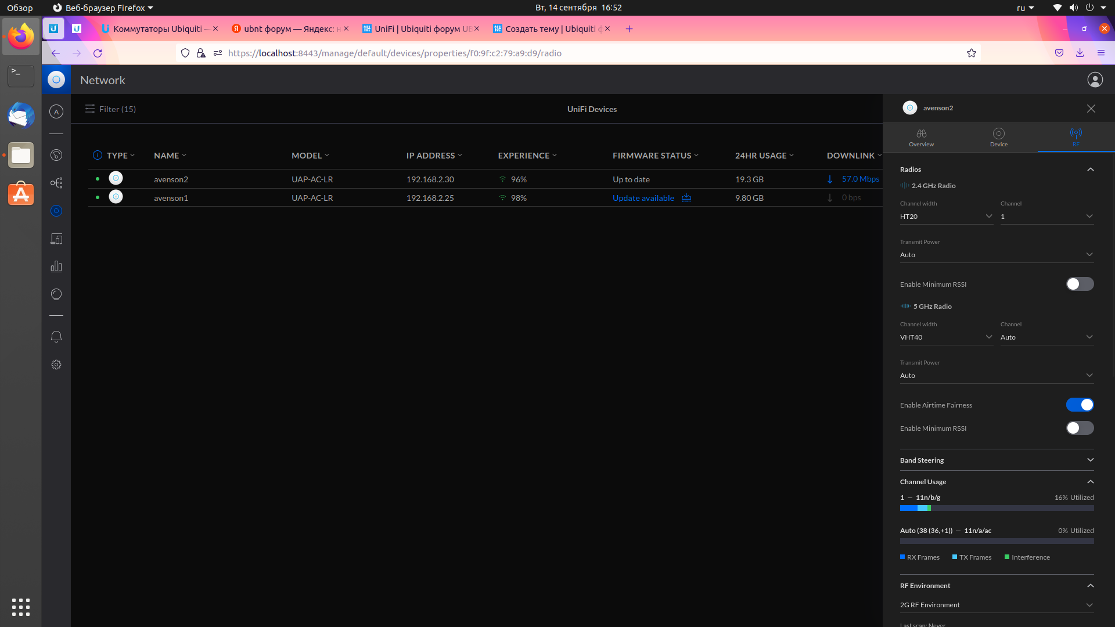Open Ubuntu Software from the dock
The height and width of the screenshot is (627, 1115).
click(x=21, y=194)
